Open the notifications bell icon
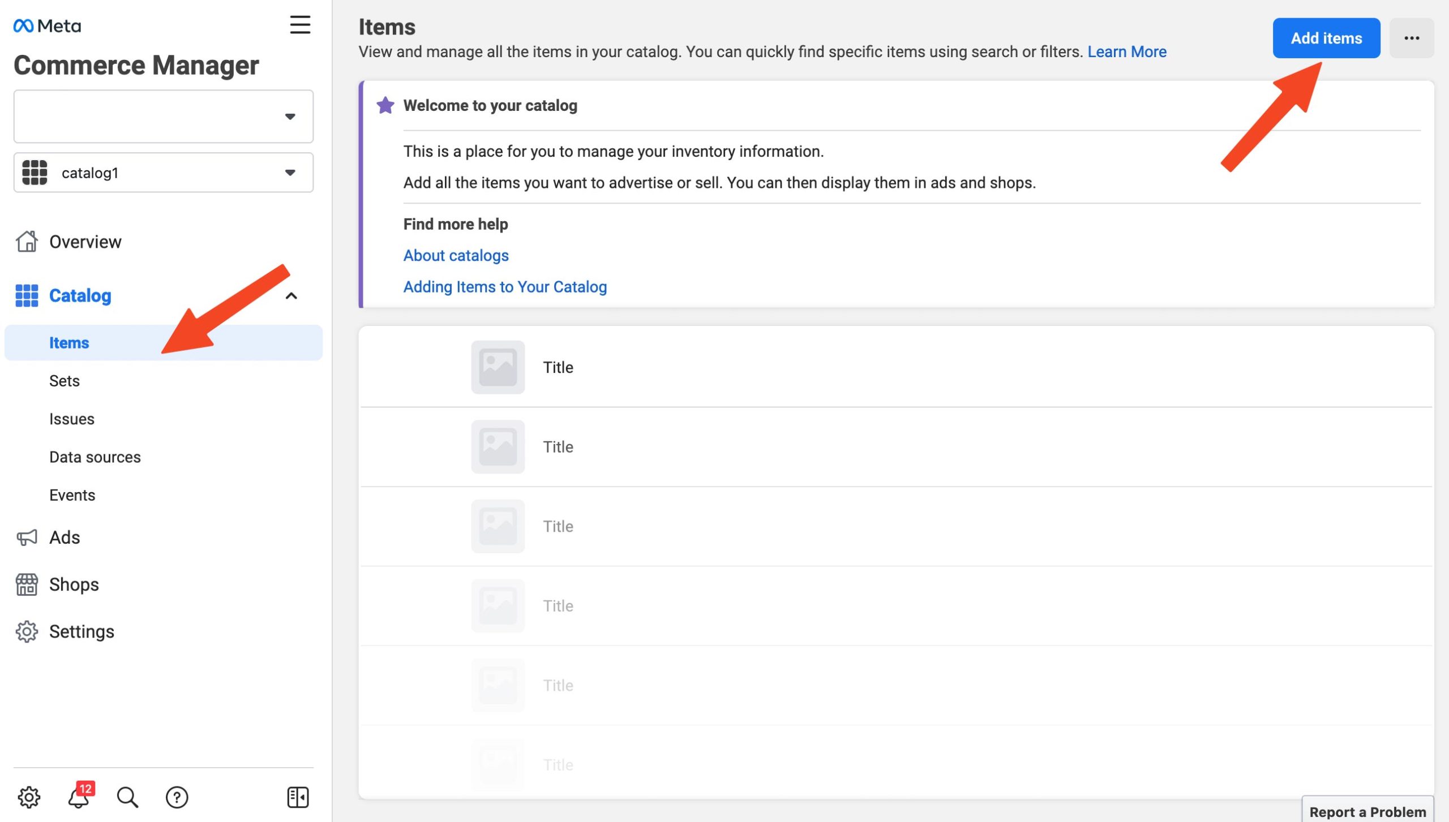Screen dimensions: 1449x822 tap(79, 797)
